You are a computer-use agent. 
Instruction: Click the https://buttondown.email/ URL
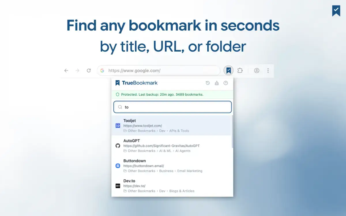(144, 166)
